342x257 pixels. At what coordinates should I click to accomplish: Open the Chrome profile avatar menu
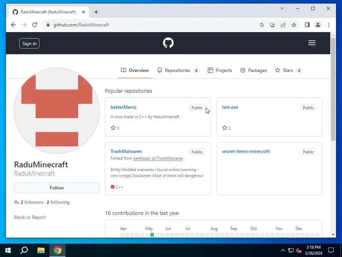pyautogui.click(x=318, y=25)
